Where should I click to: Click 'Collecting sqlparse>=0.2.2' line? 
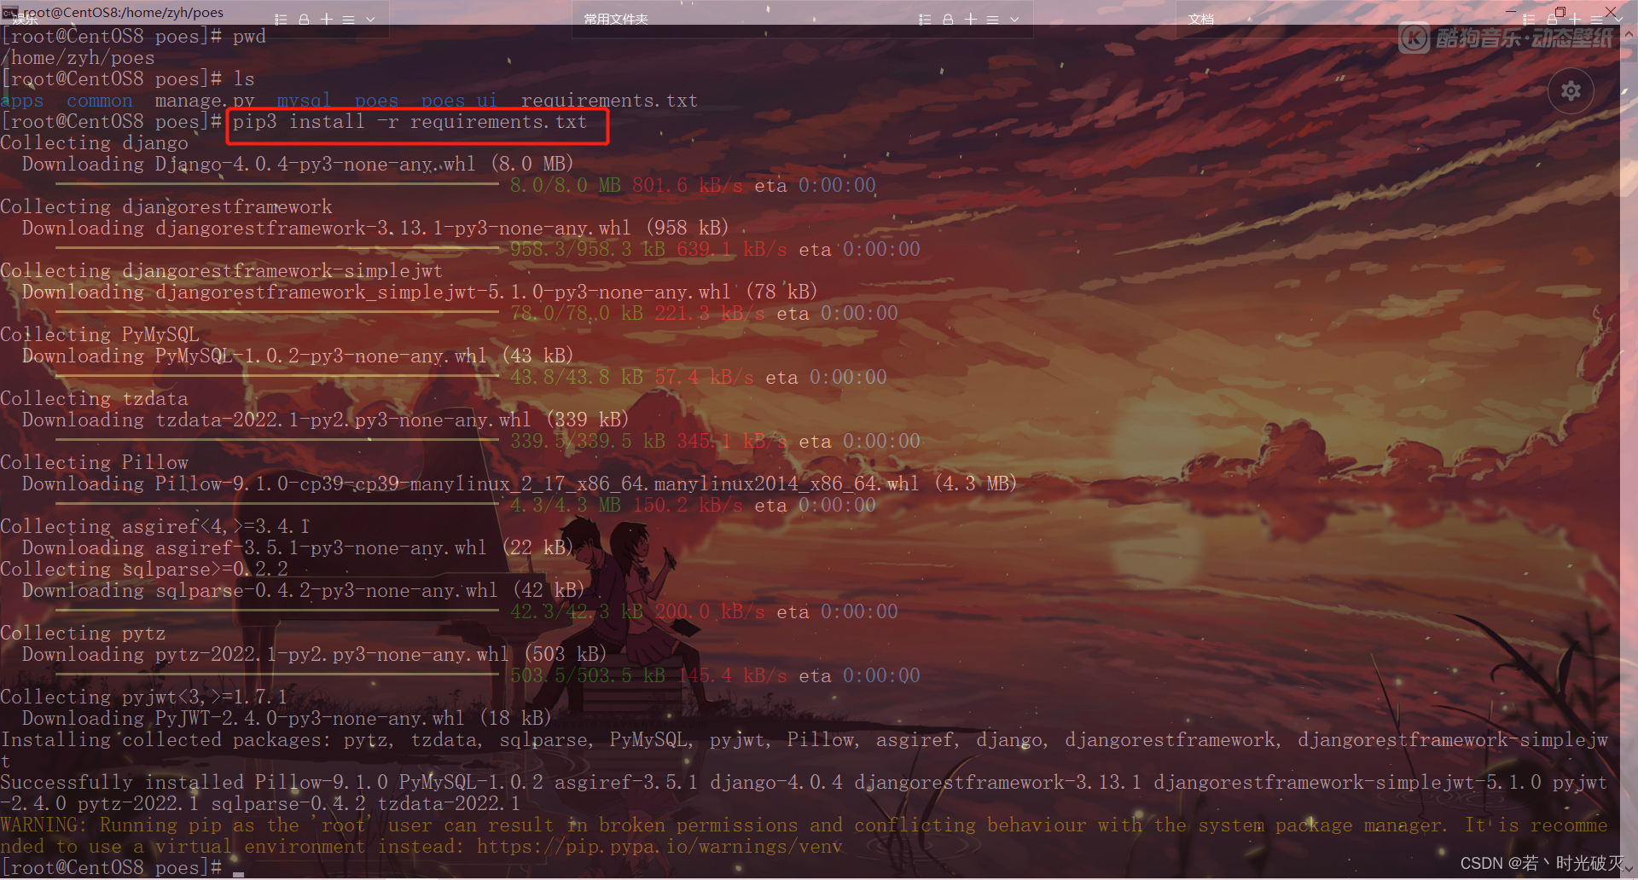pyautogui.click(x=144, y=570)
